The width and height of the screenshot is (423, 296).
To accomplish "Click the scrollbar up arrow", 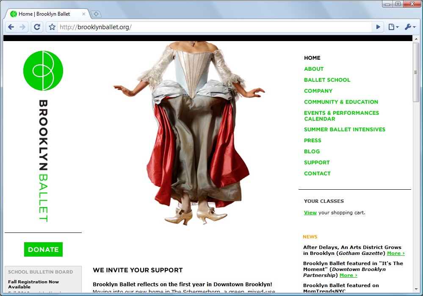I will coord(416,39).
